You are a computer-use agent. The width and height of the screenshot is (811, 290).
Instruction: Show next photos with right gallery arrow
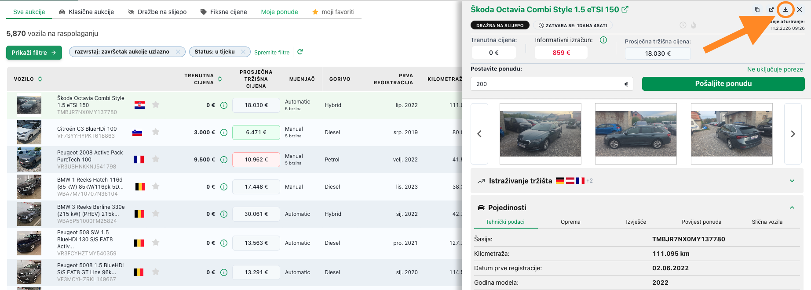pyautogui.click(x=793, y=134)
